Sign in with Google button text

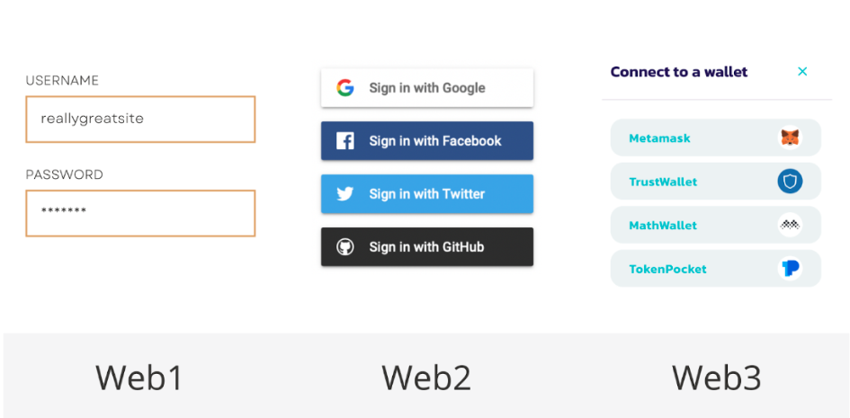pos(427,88)
